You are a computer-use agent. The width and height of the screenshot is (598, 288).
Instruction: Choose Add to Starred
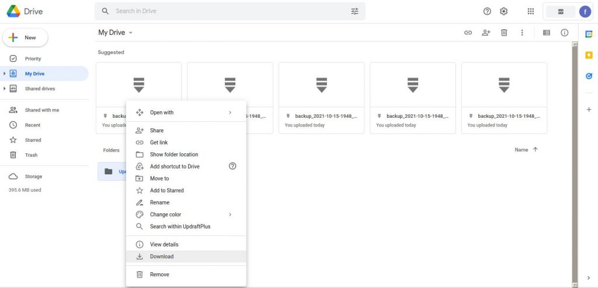click(186, 191)
